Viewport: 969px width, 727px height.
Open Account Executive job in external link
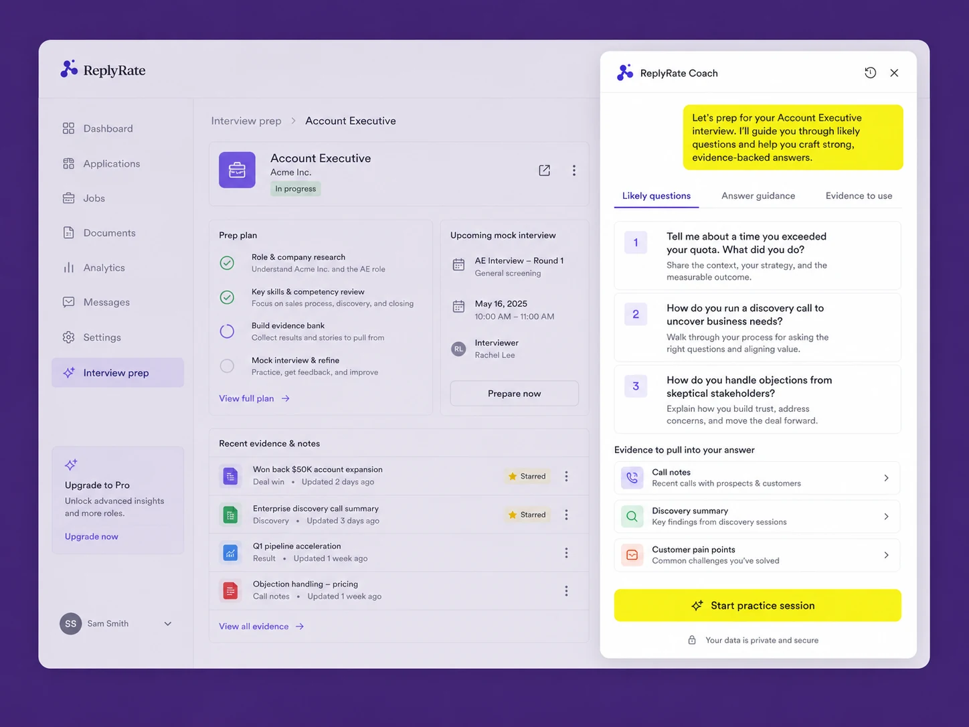click(x=545, y=170)
